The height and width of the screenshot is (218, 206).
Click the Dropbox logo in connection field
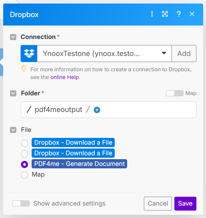(x=29, y=54)
